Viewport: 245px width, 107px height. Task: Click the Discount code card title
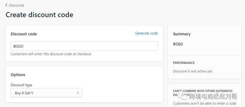pyautogui.click(x=24, y=34)
